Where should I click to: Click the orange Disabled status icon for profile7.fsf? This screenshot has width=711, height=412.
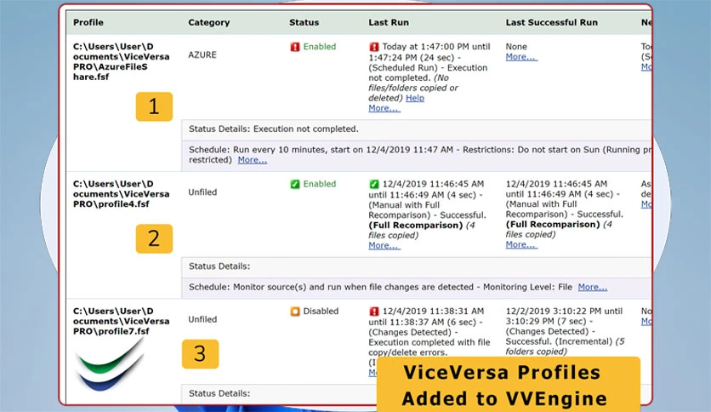pos(295,312)
